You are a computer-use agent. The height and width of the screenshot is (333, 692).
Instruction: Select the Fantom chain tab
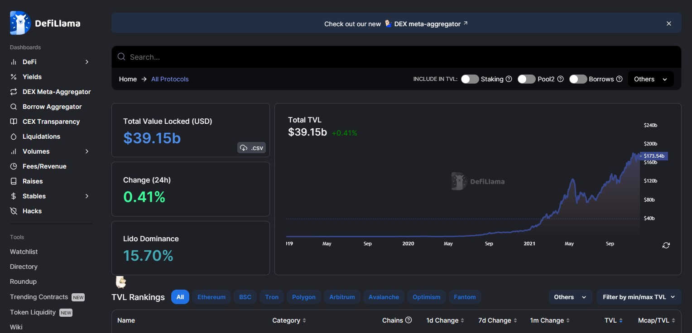[465, 297]
